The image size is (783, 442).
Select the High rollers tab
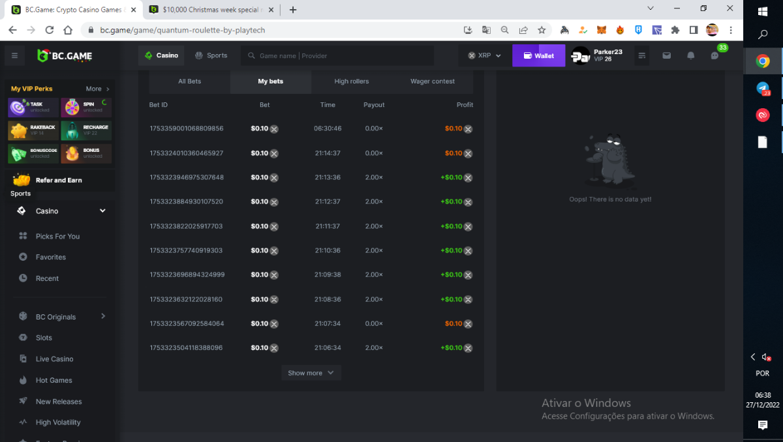(352, 81)
